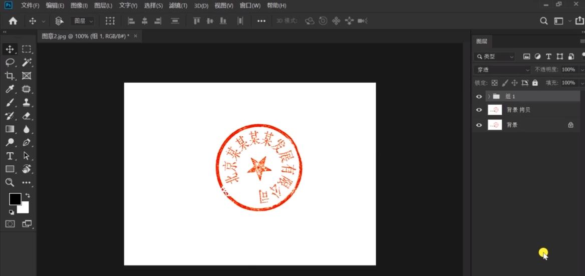Open the Search magnifier icon at top right

(544, 21)
